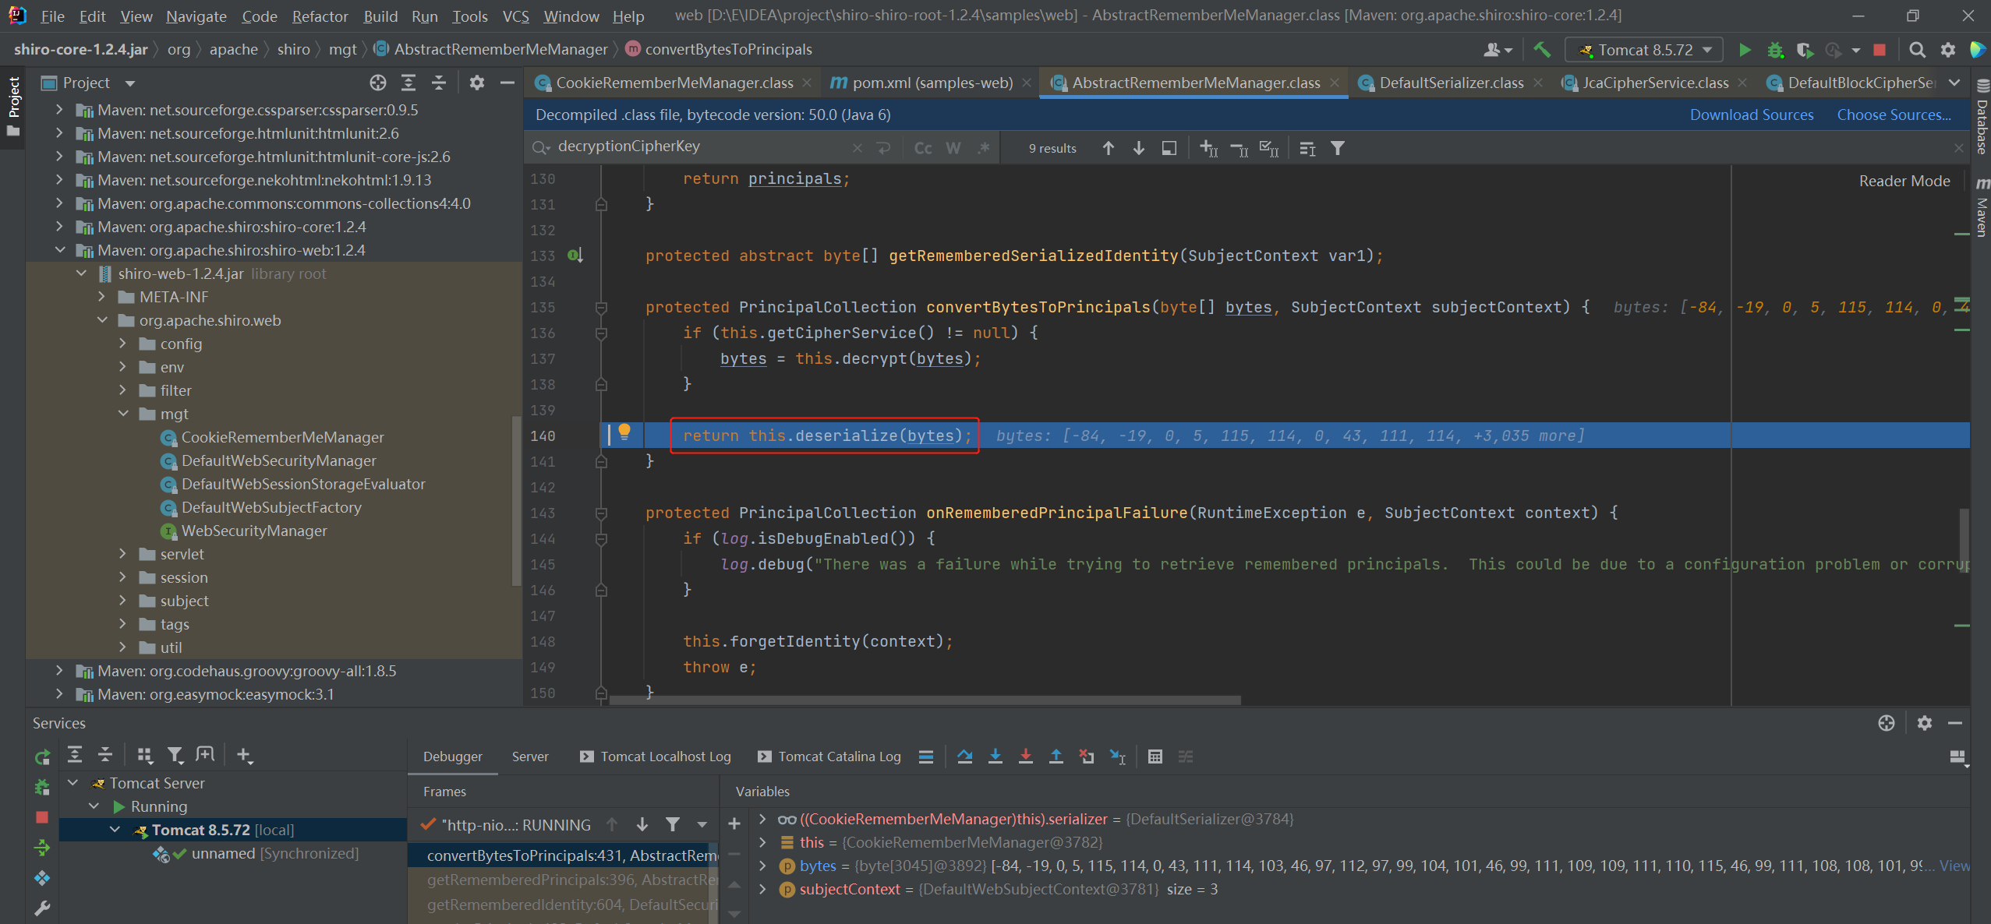Switch to DefaultSerializer.class tab

coord(1450,83)
